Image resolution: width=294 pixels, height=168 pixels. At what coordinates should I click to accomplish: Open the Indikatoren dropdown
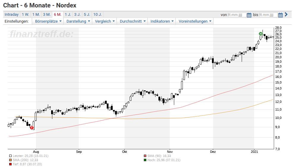coord(162,21)
